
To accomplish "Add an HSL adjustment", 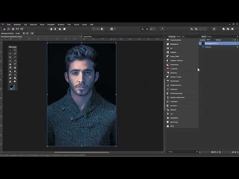I will [x=182, y=48].
